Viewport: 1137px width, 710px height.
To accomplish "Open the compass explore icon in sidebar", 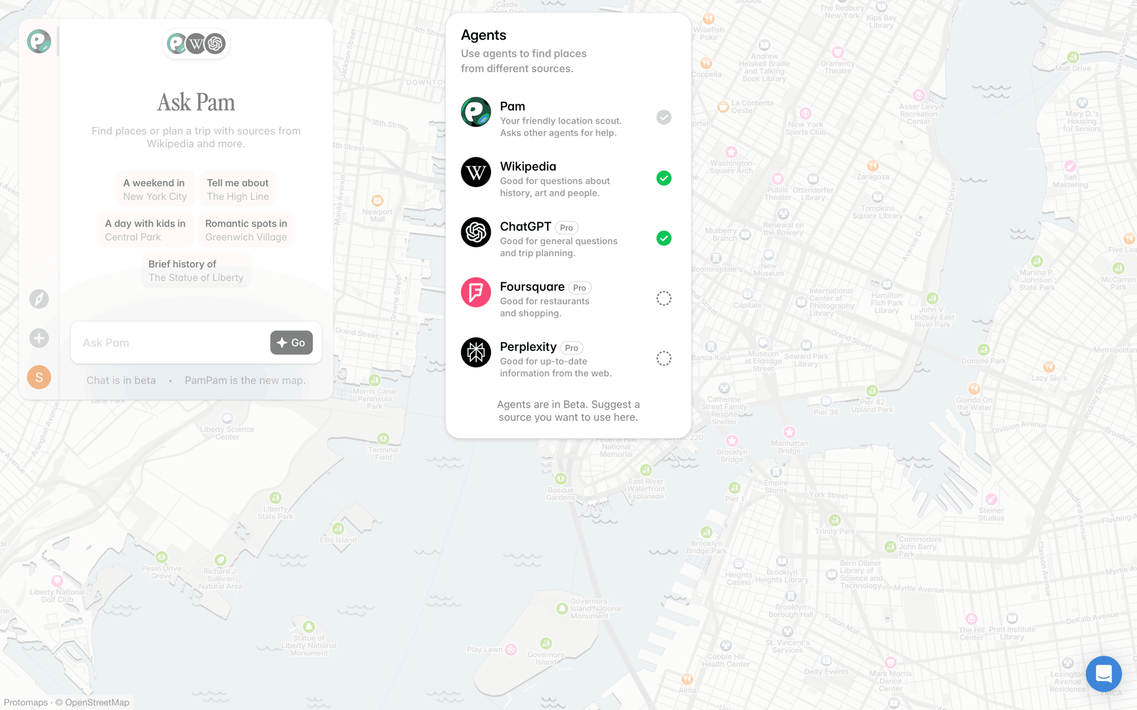I will click(x=39, y=299).
